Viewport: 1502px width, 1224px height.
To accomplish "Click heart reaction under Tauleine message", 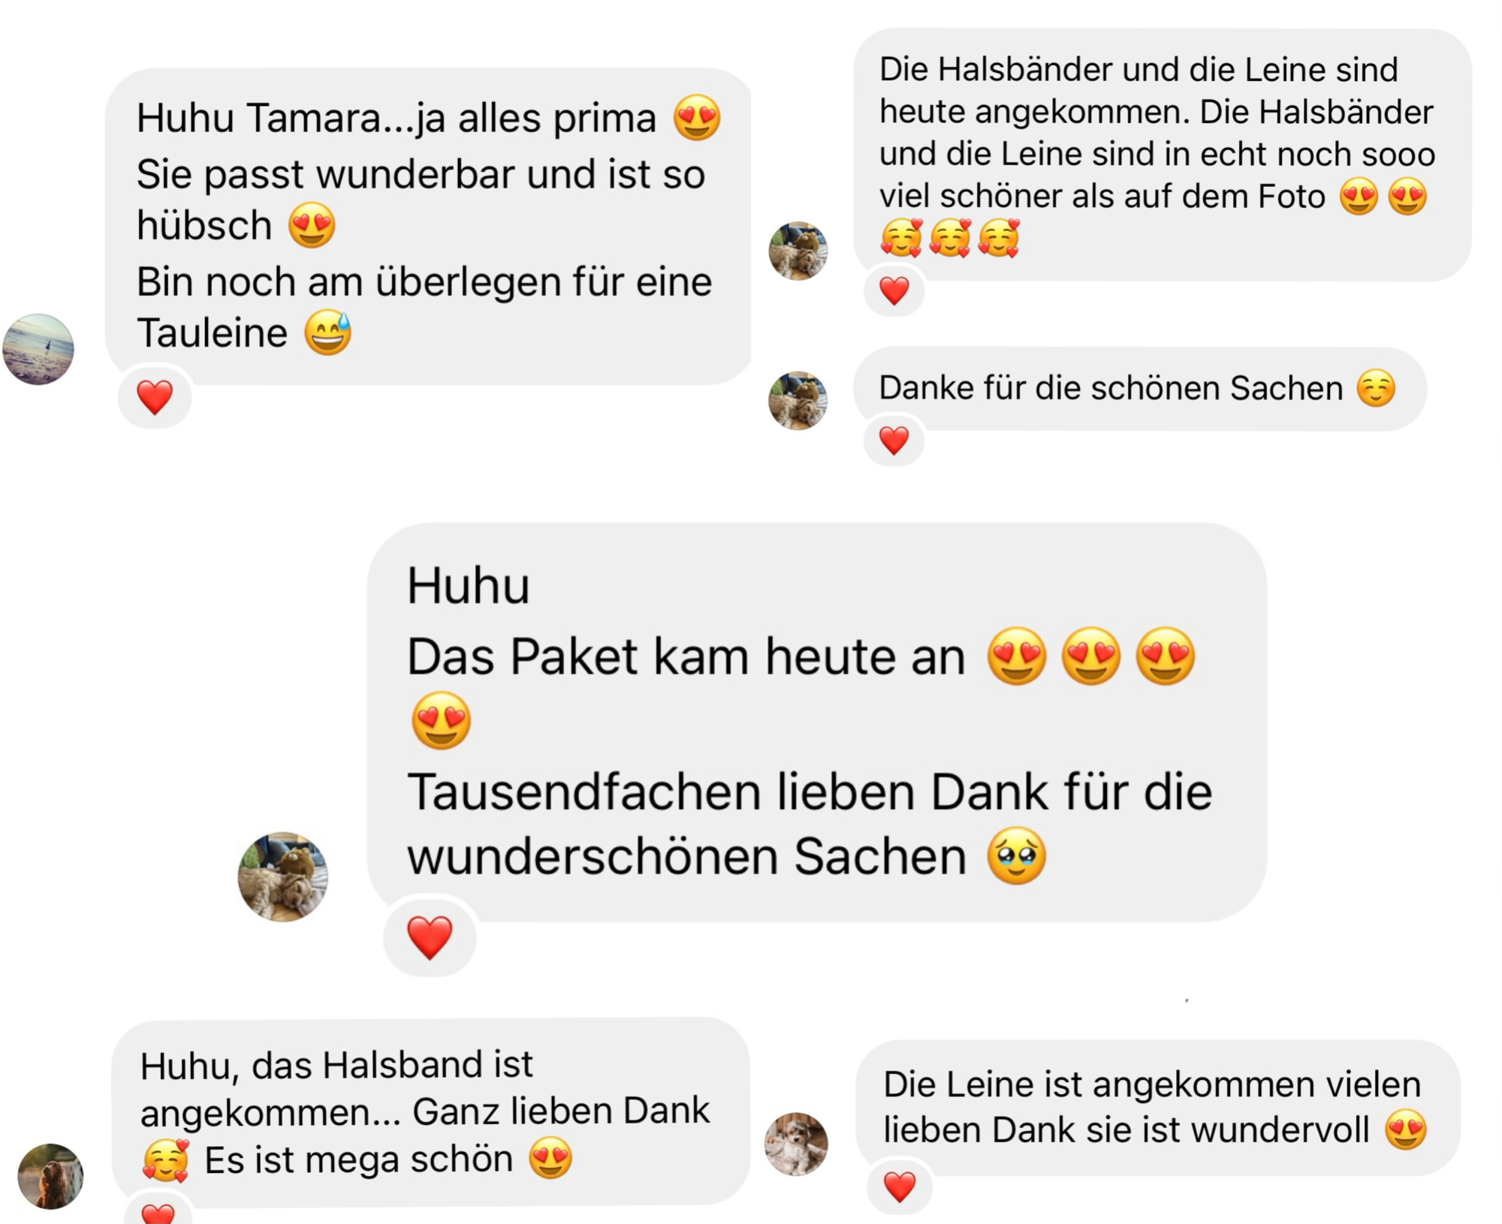I will 155,397.
